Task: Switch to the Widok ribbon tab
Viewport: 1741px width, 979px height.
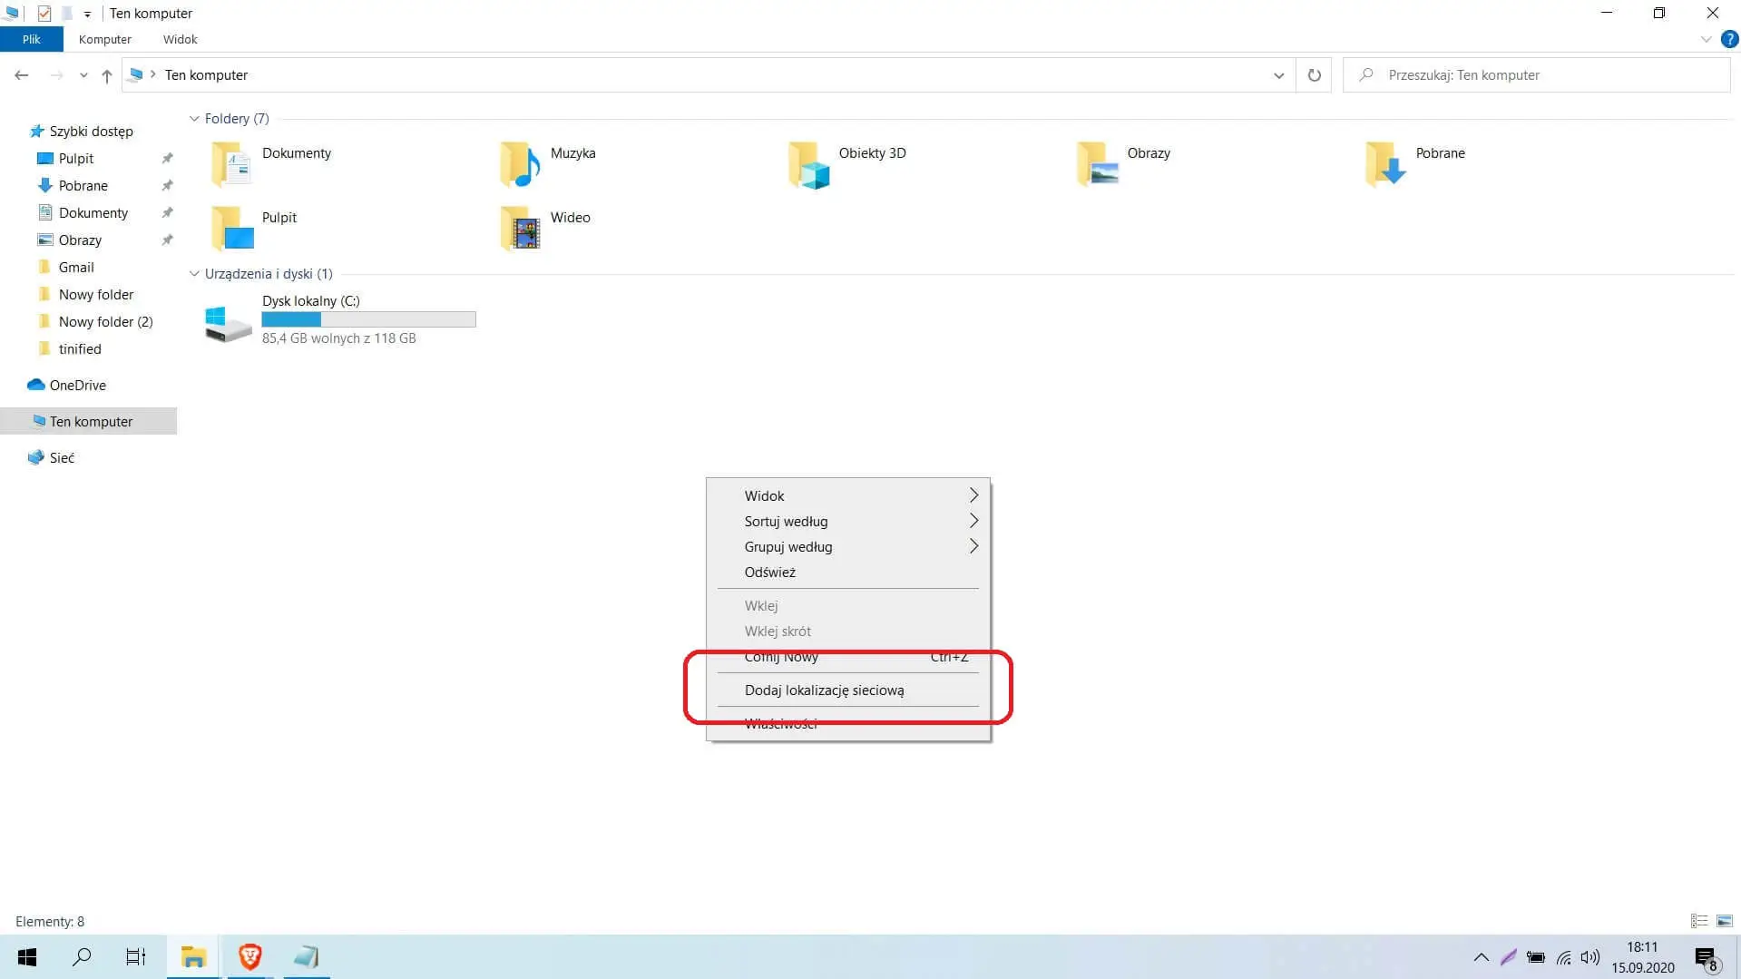Action: coord(179,39)
